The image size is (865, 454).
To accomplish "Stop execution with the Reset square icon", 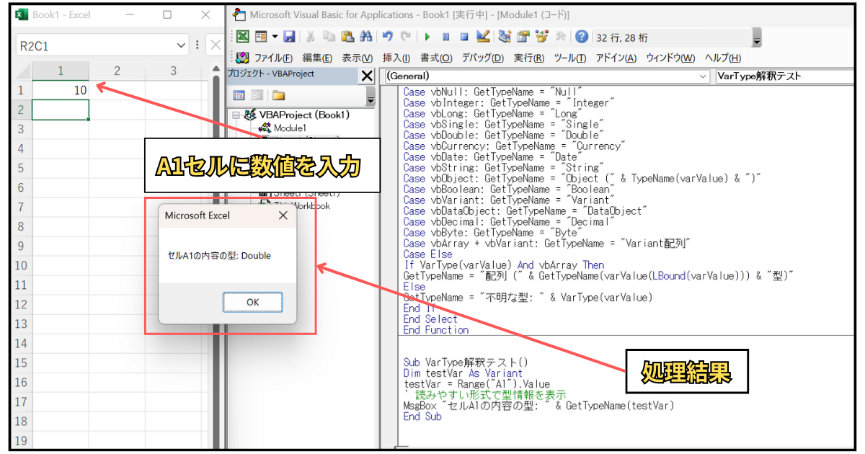I will [464, 36].
